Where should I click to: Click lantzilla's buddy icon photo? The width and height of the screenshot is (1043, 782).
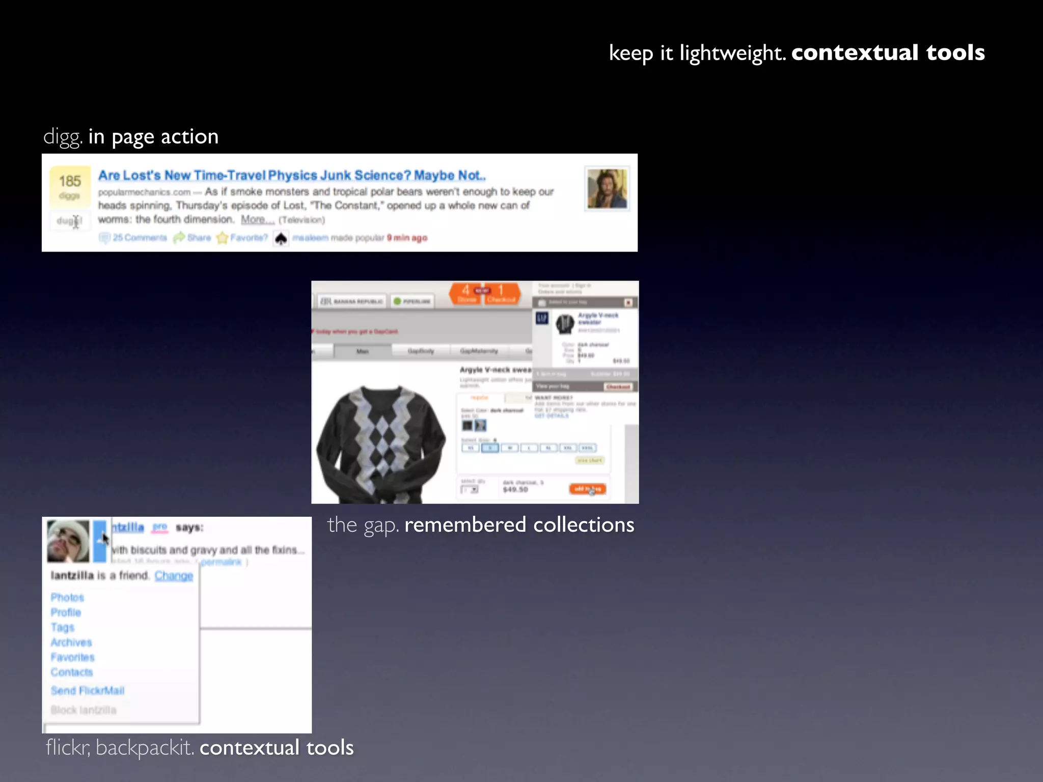(68, 541)
